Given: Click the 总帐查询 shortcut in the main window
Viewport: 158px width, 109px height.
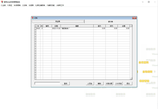Looking at the screenshot, I should [x=144, y=62].
